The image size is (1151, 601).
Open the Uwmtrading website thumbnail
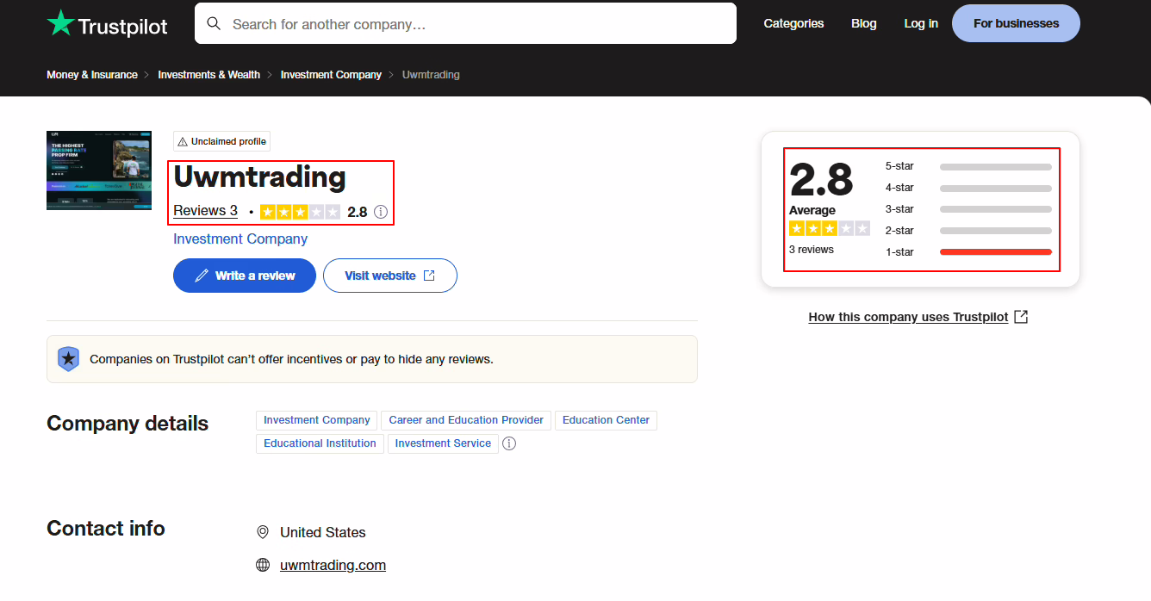pos(99,170)
